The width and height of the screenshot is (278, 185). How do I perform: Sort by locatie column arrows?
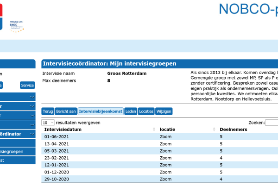click(214, 129)
